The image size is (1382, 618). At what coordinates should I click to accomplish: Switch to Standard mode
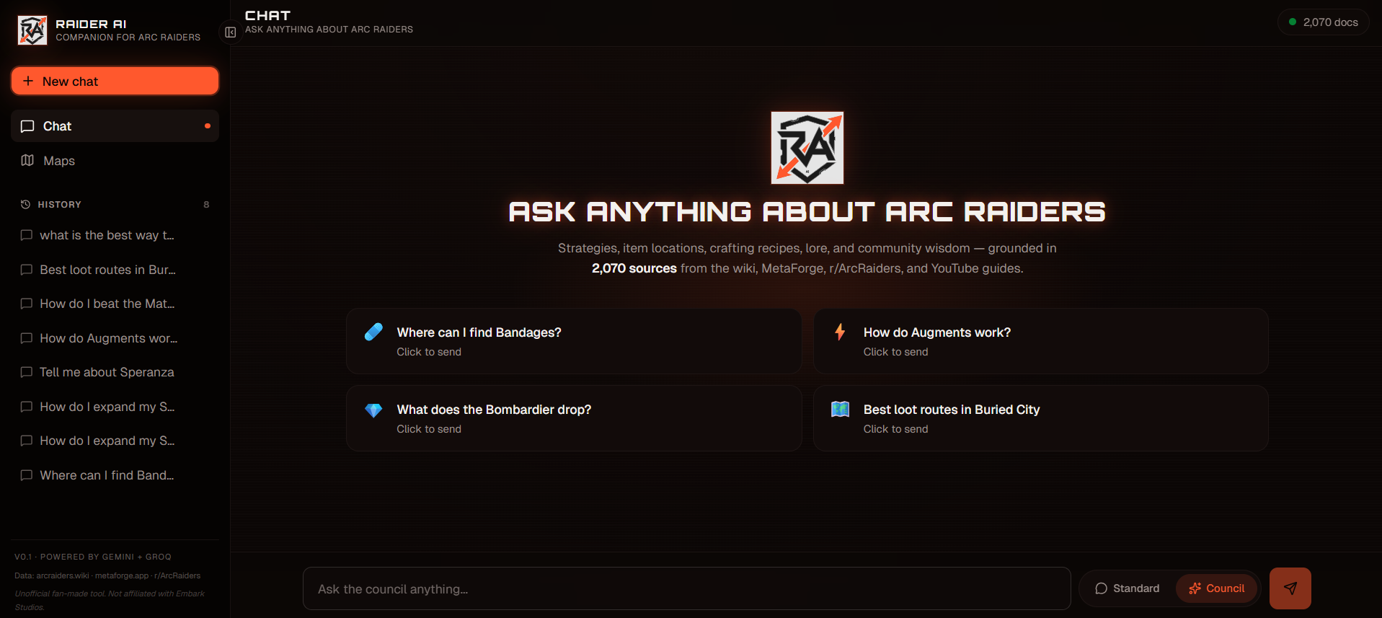pyautogui.click(x=1128, y=588)
